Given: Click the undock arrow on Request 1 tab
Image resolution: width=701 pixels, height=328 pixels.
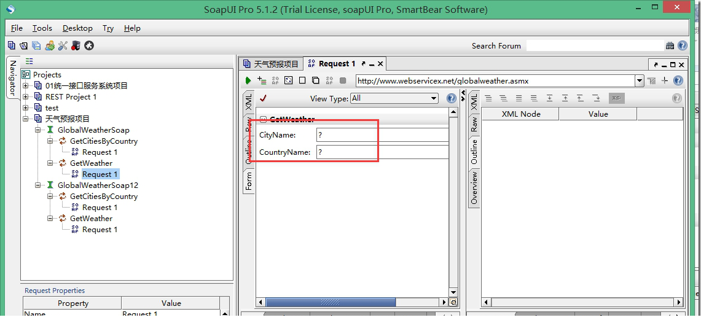Looking at the screenshot, I should 364,64.
